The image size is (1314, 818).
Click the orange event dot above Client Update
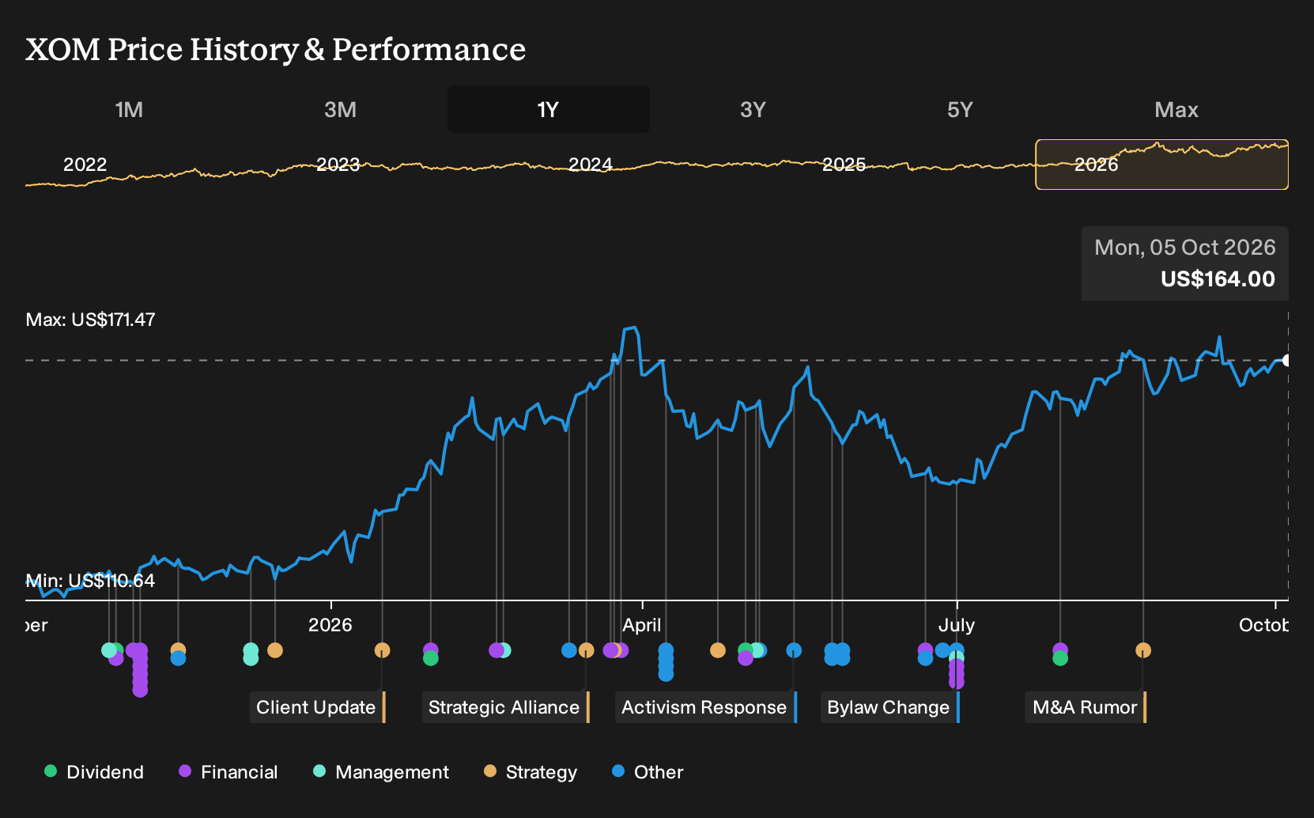point(382,650)
